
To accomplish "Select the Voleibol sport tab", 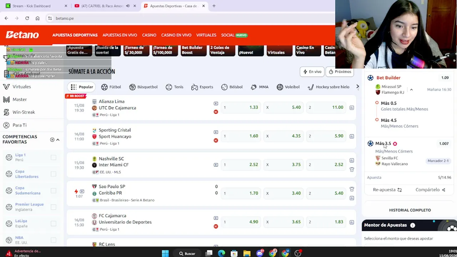I will (x=288, y=87).
